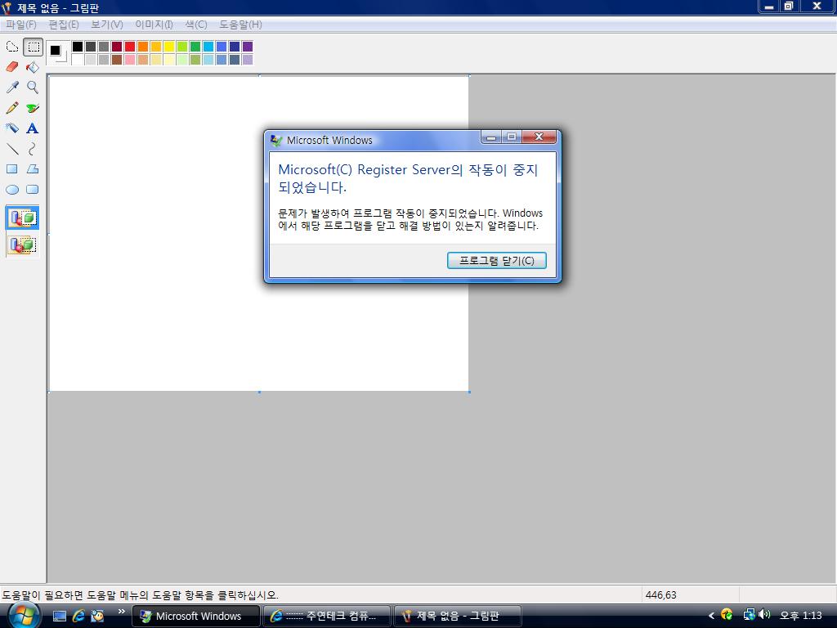Select the Polygon shape tool
The image size is (837, 628).
tap(33, 169)
